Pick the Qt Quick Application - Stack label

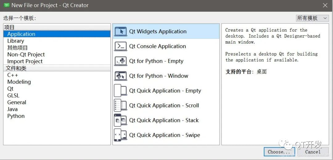(164, 120)
